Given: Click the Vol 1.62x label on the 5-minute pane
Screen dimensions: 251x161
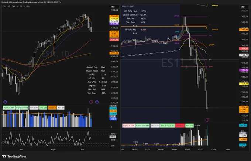Looking at the screenshot, I should [x=155, y=126].
